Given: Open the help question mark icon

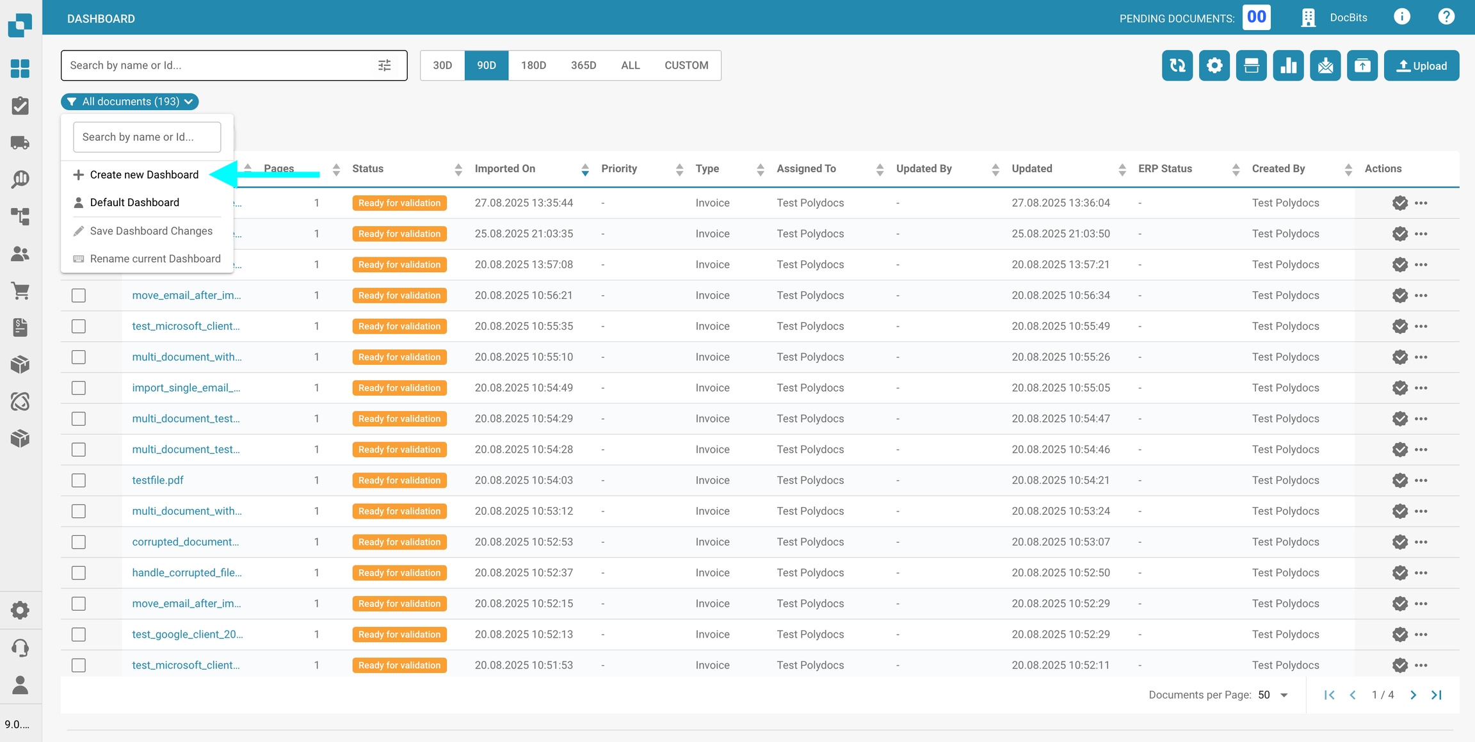Looking at the screenshot, I should (x=1446, y=17).
